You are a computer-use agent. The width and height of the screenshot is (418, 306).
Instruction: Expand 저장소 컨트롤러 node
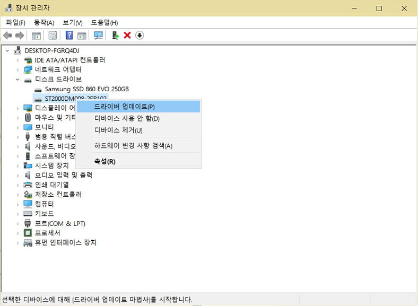point(18,195)
